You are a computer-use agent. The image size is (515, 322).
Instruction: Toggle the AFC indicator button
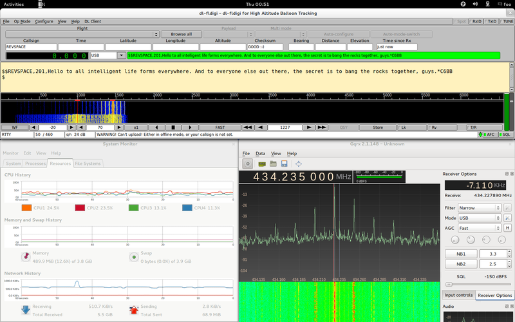(x=489, y=135)
